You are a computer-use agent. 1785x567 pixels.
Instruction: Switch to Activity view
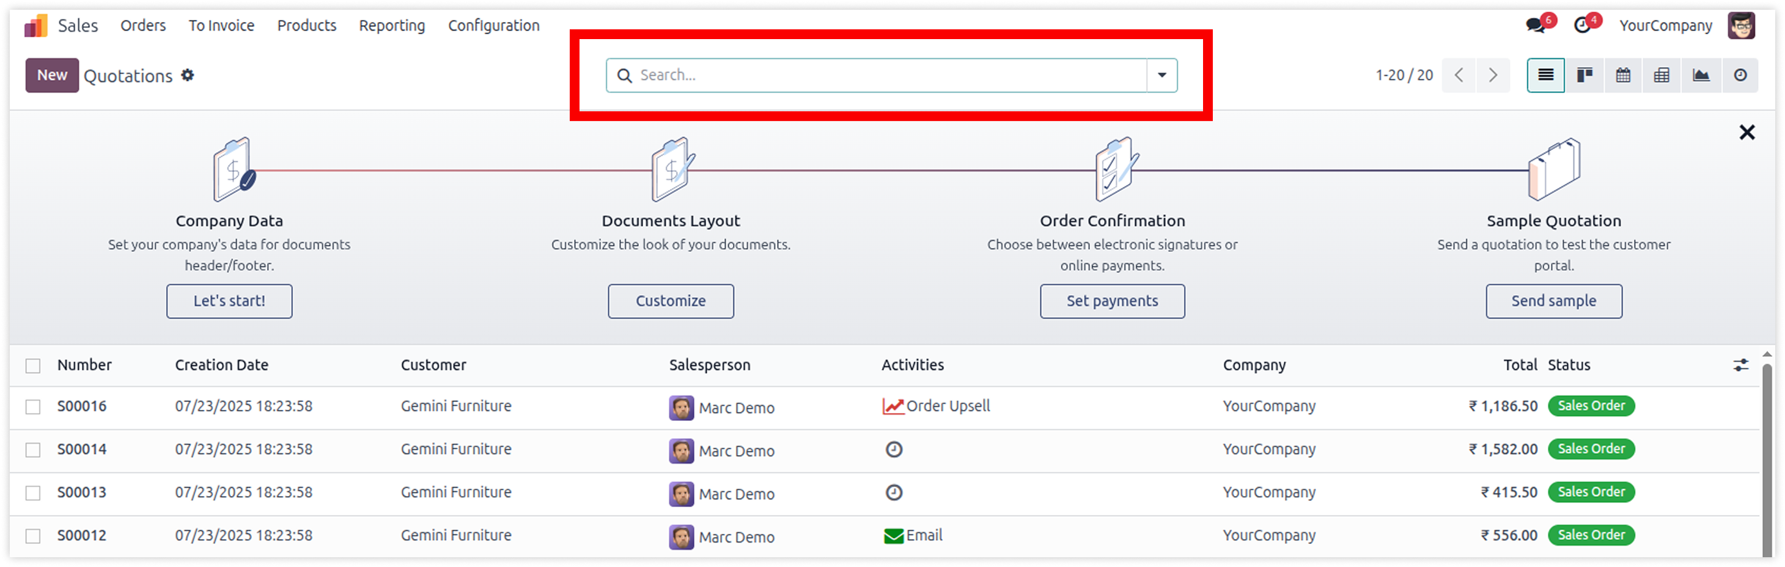(x=1740, y=75)
